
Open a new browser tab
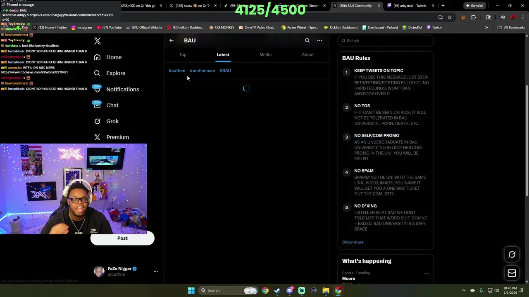tap(443, 6)
